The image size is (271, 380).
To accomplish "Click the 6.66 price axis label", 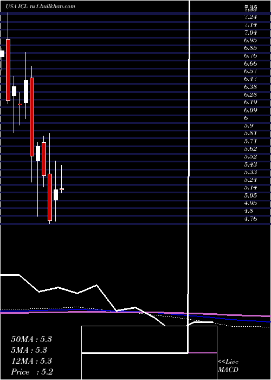I will coord(250,64).
